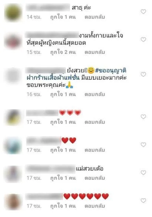The height and width of the screenshot is (217, 152).
Task: View 'ถูกใจ 1 คน' under 'สาธุ ค่ะ' comment
Action: coord(63,17)
